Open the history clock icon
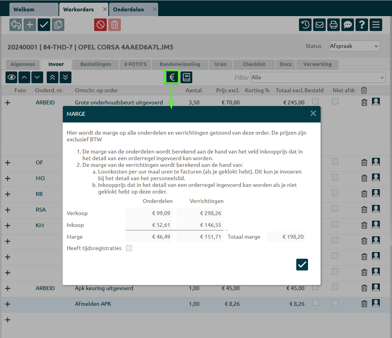 point(305,25)
